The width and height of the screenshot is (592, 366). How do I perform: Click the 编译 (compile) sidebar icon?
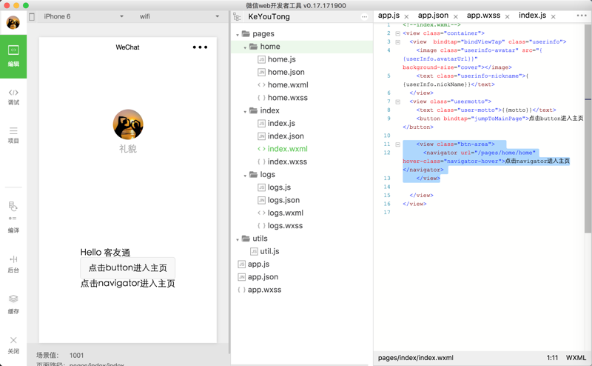click(x=13, y=217)
